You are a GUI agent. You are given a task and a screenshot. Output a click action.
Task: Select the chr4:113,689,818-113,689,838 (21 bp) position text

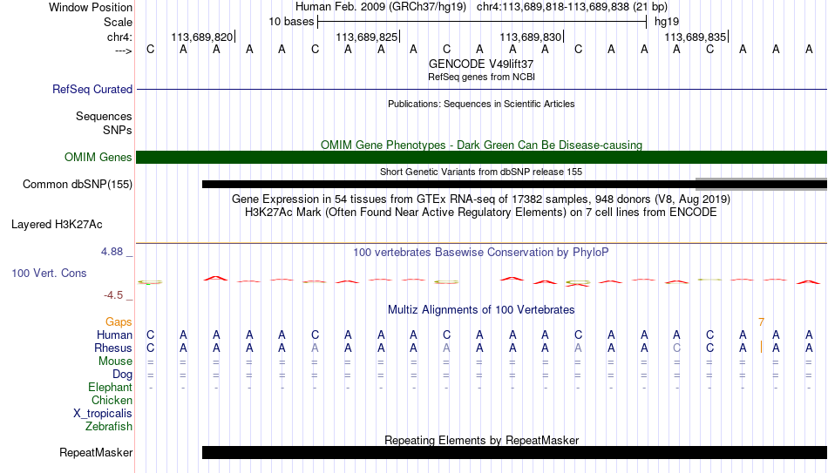[572, 7]
